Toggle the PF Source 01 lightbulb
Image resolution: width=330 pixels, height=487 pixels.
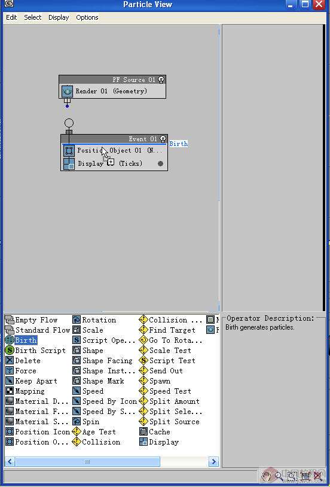pos(161,80)
